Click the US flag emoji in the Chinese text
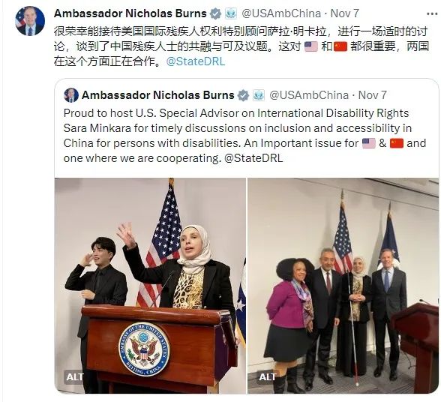 (x=311, y=46)
